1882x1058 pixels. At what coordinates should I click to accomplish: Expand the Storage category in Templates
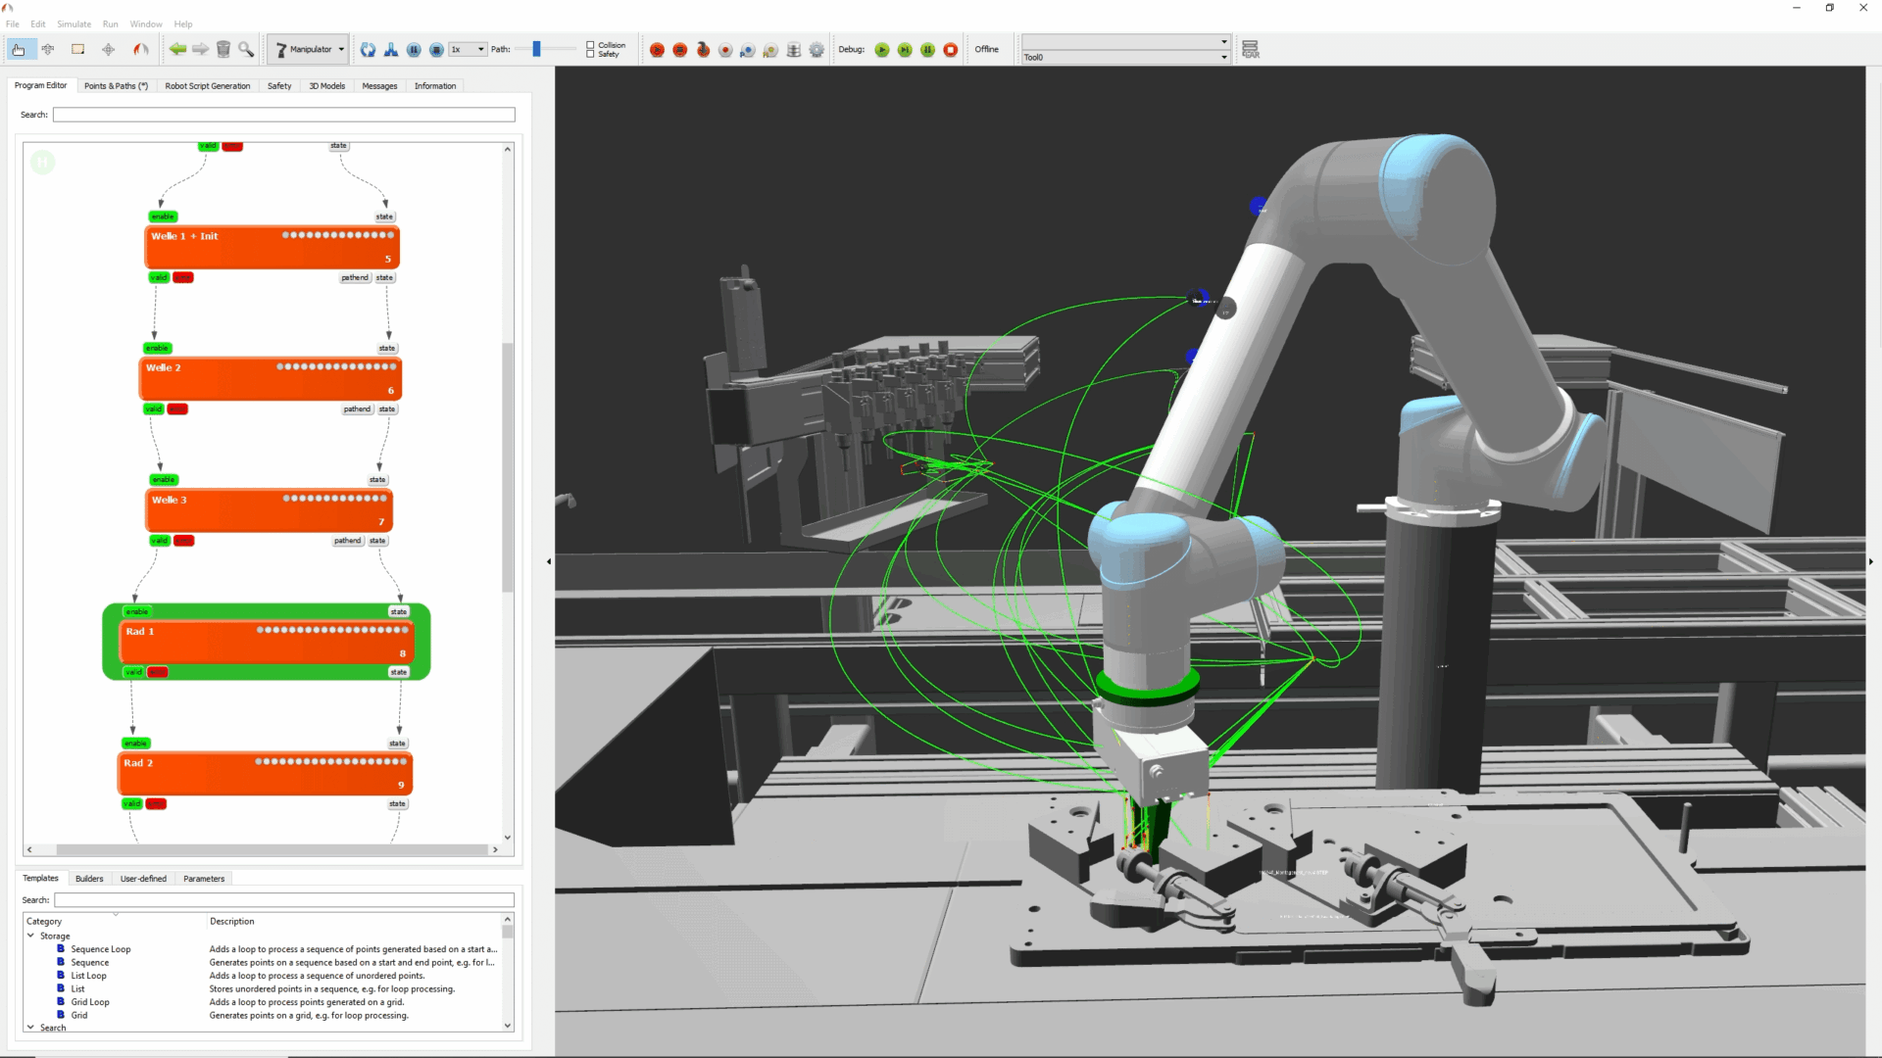[28, 936]
